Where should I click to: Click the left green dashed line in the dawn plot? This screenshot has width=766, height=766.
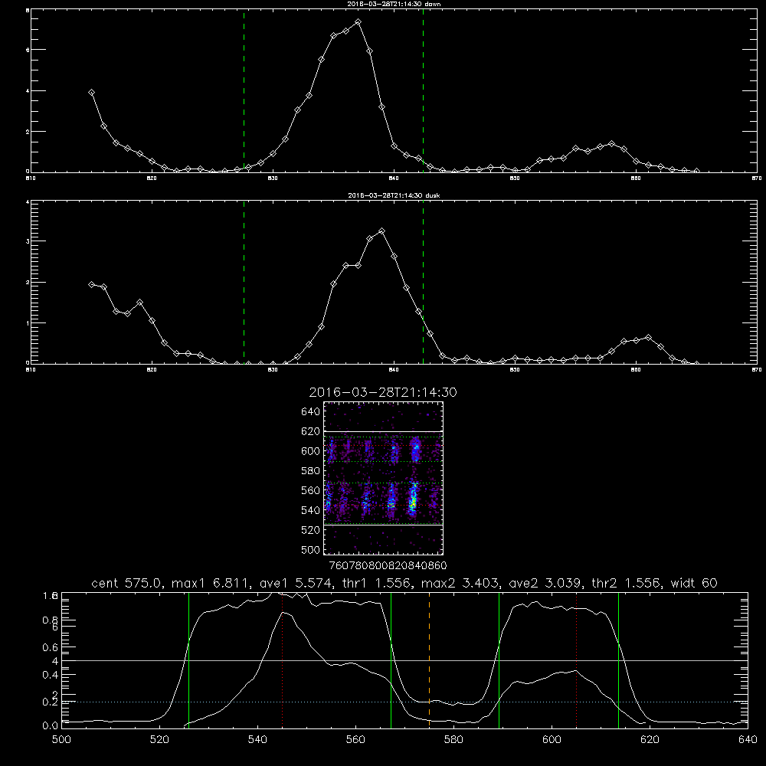[x=244, y=90]
